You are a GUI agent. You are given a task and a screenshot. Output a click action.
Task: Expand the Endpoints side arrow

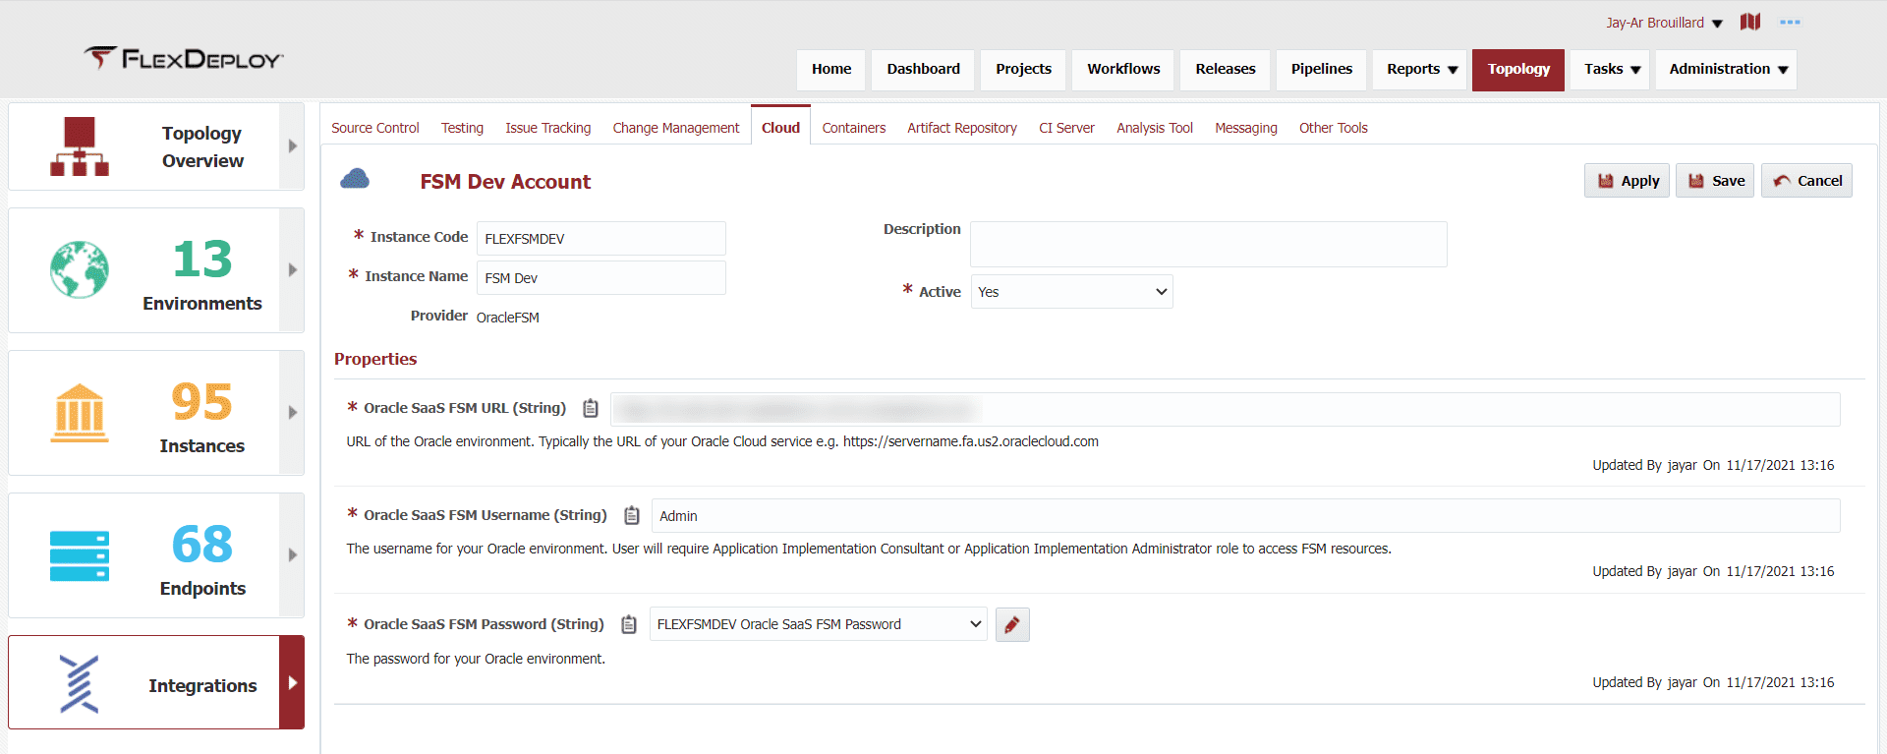tap(292, 555)
